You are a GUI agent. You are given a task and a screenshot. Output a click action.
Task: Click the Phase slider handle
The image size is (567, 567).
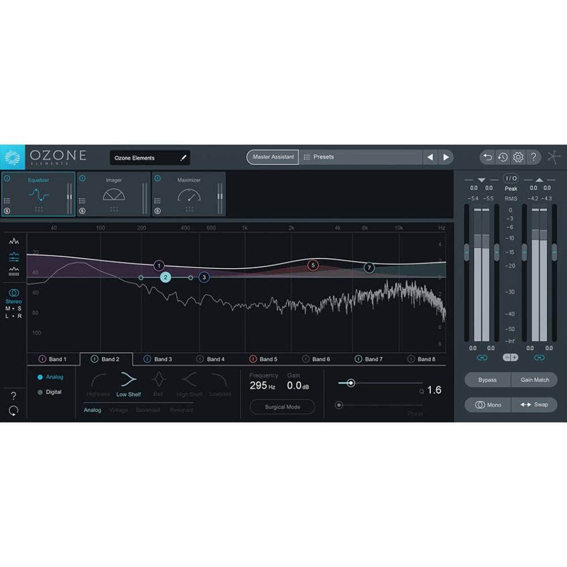(x=339, y=405)
